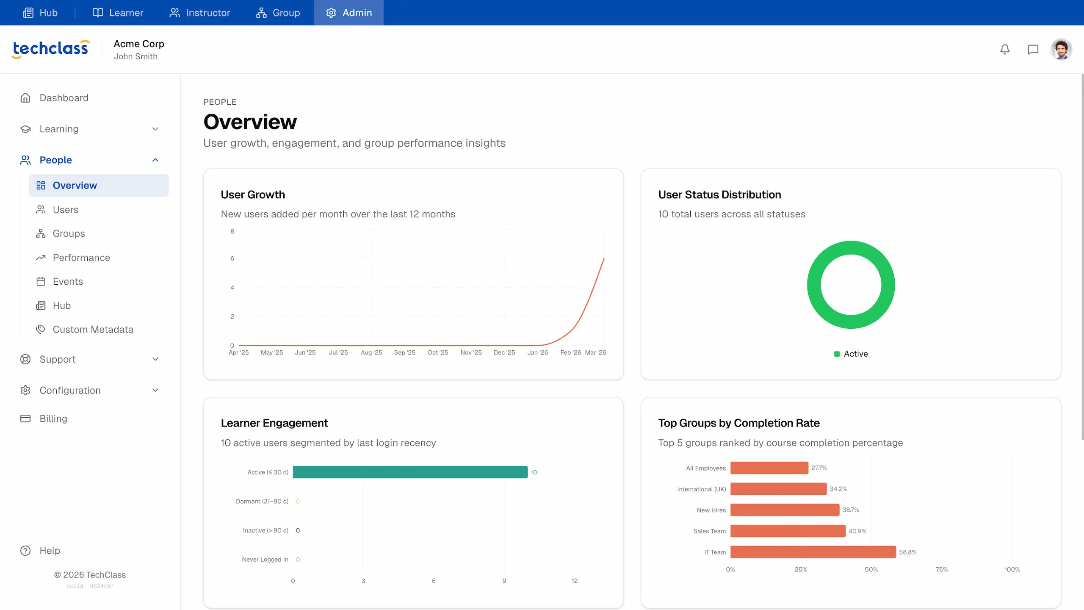Screen dimensions: 1084x610
Task: Expand the Learning section chevron
Action: (x=155, y=129)
